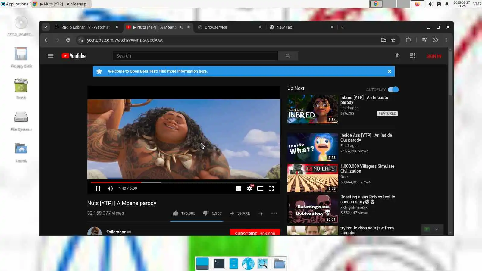Bookmark this page with the star
482x271 pixels.
coord(393,40)
